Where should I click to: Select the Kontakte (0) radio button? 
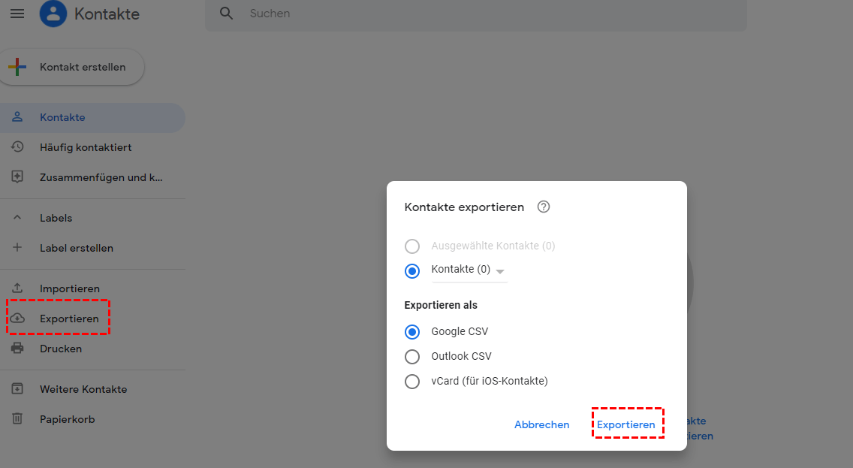point(412,271)
